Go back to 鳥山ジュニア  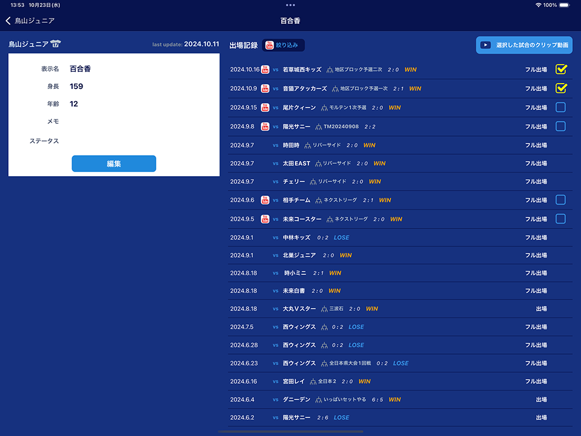30,21
